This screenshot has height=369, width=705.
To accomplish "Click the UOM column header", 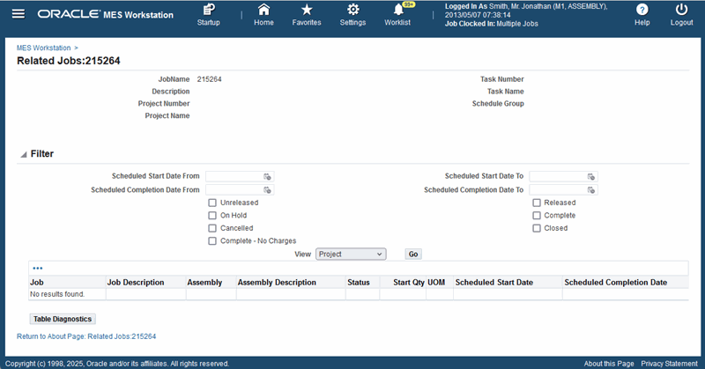I will point(440,283).
